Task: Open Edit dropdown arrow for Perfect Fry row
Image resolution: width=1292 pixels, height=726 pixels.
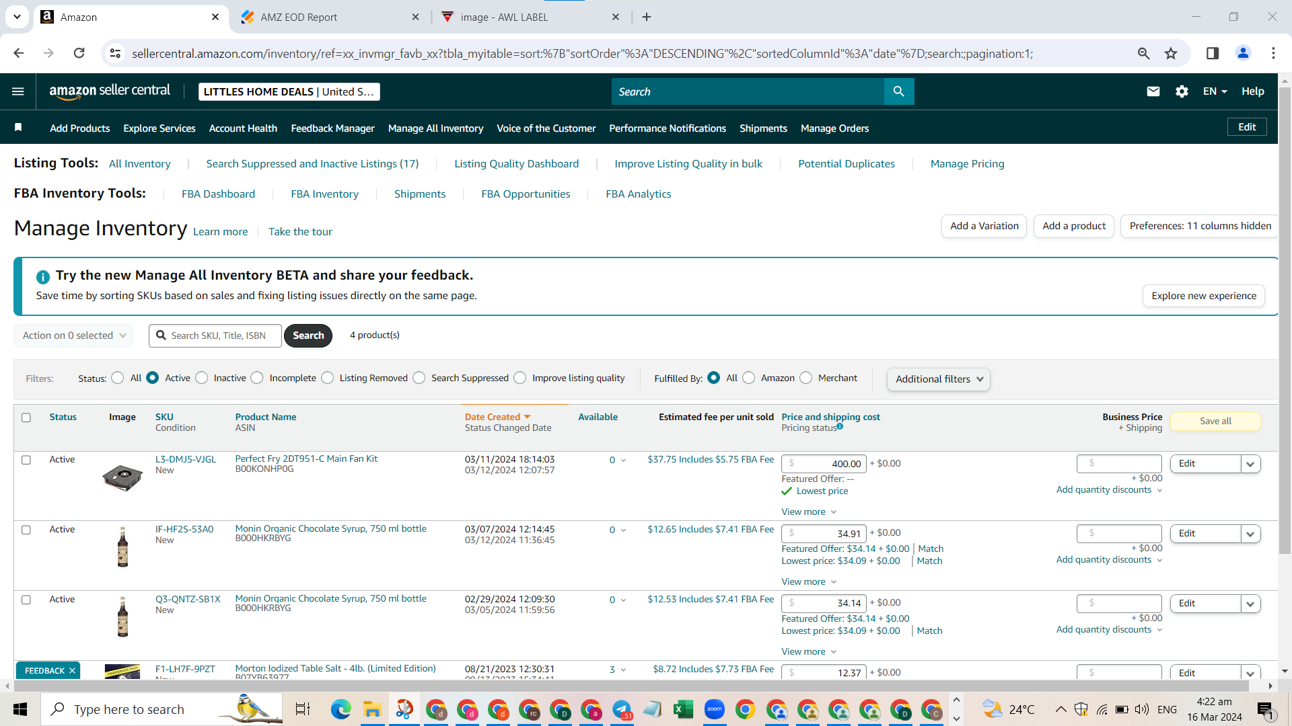Action: click(1251, 464)
